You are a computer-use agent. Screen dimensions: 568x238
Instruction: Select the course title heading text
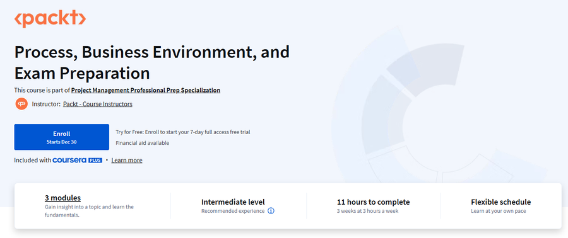151,62
